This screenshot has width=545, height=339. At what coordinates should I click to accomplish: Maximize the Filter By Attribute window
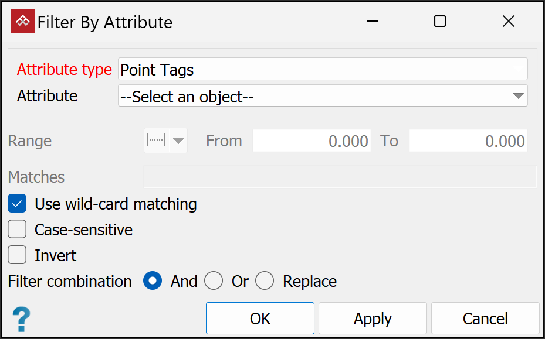pos(439,22)
